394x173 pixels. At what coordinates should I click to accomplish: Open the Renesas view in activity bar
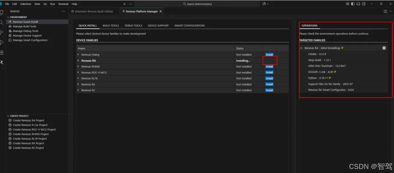pyautogui.click(x=1, y=62)
